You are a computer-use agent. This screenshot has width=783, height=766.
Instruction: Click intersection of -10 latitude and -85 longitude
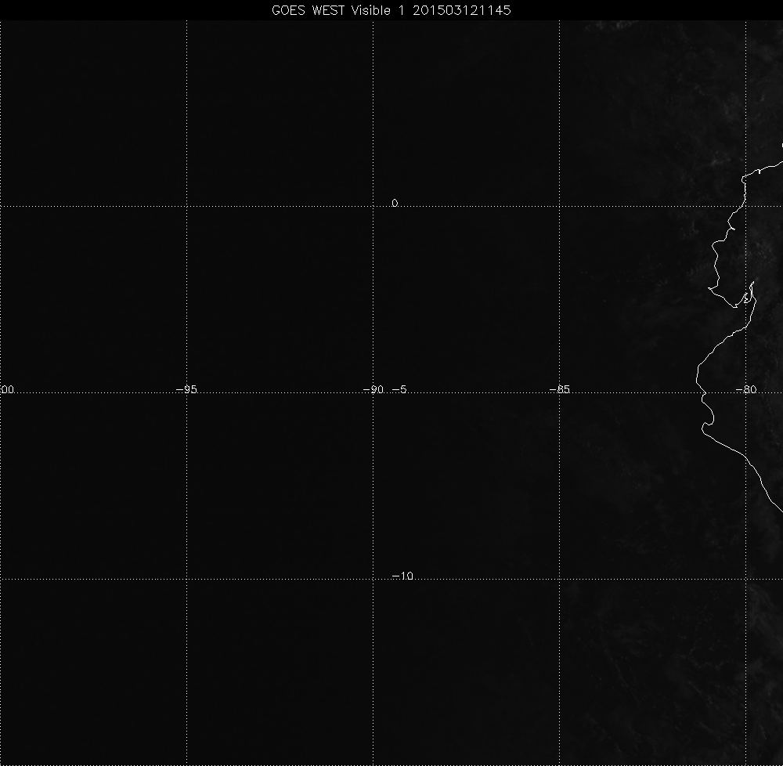[x=559, y=580]
